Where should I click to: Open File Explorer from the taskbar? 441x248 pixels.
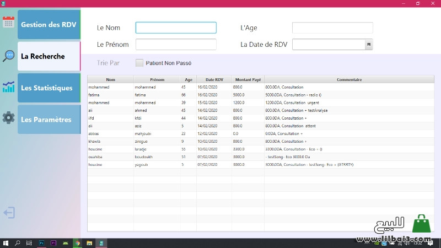coord(89,243)
